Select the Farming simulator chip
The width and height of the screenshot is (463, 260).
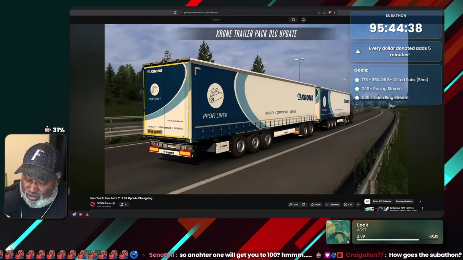point(404,201)
